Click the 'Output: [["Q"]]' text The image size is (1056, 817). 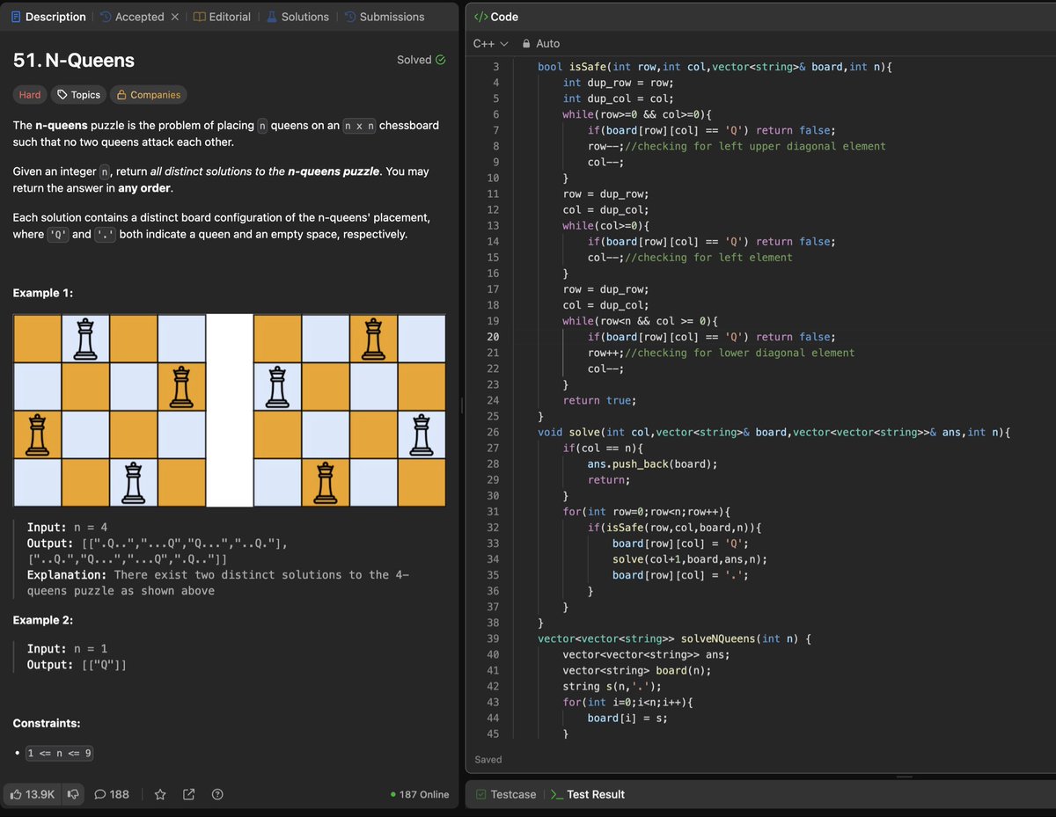pos(77,665)
